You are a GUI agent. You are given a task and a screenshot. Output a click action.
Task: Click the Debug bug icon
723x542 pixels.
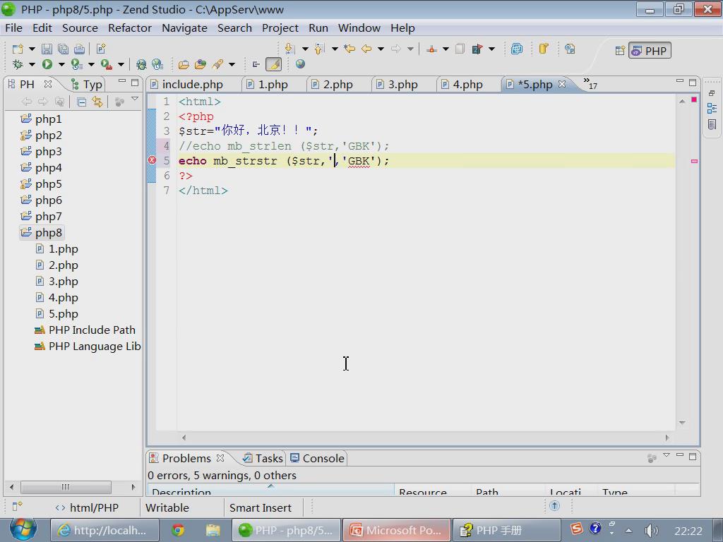18,64
